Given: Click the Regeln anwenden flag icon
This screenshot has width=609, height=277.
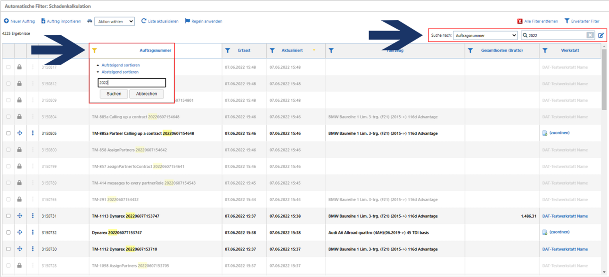Looking at the screenshot, I should [187, 21].
